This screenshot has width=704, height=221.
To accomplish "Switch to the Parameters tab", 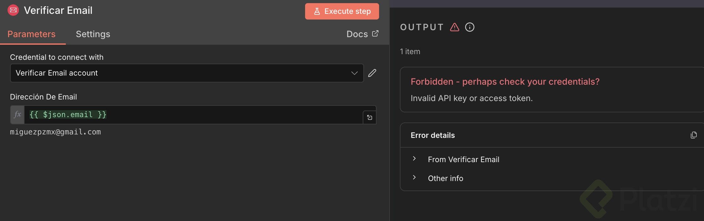I will tap(31, 34).
